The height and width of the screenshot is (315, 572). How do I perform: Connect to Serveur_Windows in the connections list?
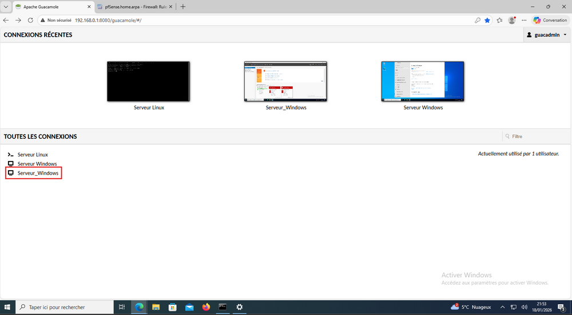click(x=38, y=173)
